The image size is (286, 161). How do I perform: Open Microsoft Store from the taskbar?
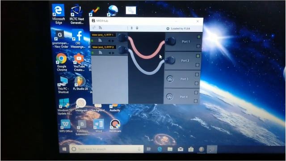(x=191, y=149)
